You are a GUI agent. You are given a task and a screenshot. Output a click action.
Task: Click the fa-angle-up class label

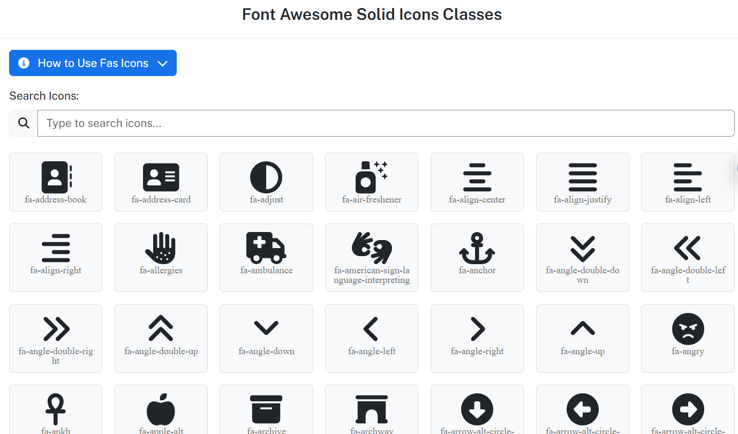coord(583,351)
